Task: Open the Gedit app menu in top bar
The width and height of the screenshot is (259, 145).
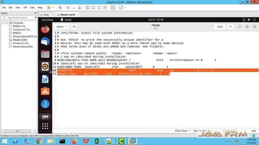Action: [x=66, y=20]
